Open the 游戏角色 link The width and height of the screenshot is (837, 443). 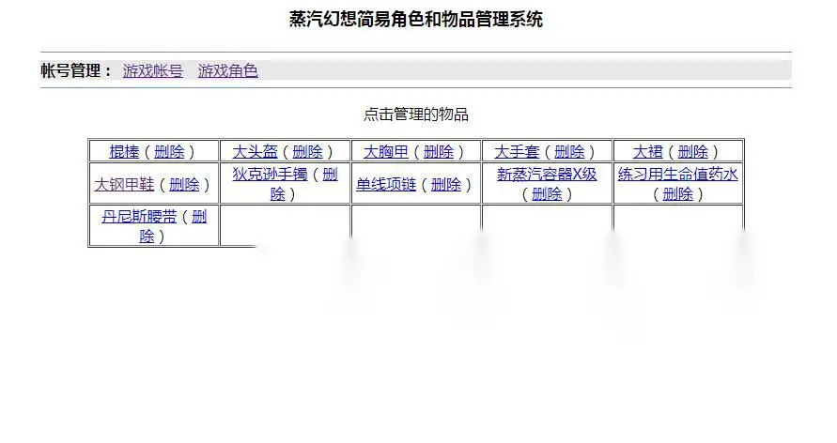(x=228, y=71)
